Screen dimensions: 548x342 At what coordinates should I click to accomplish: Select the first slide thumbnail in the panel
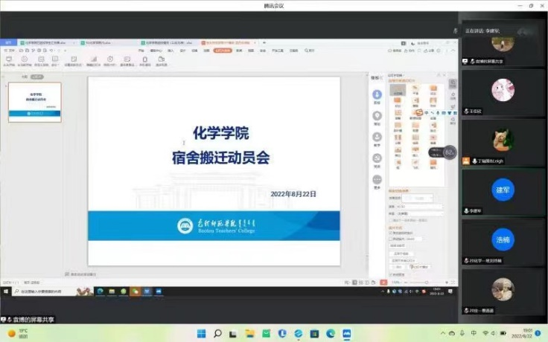coord(34,102)
